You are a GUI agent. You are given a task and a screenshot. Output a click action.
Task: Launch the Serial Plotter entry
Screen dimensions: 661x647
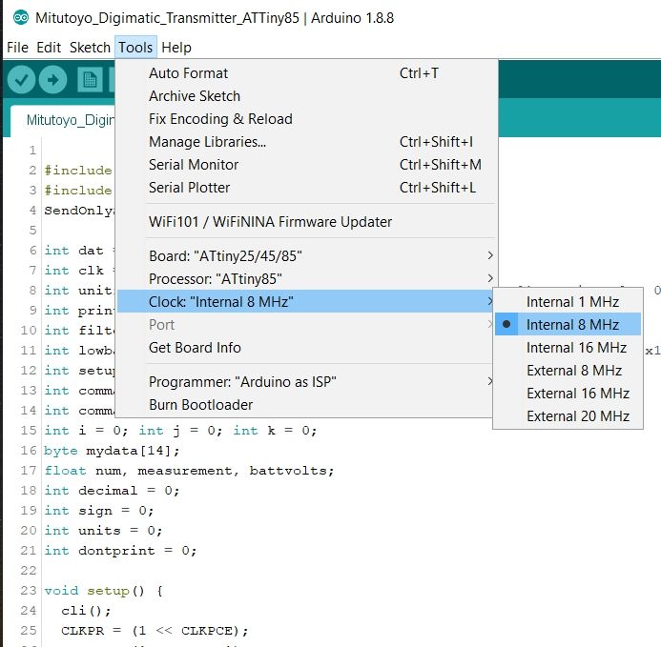coord(306,188)
